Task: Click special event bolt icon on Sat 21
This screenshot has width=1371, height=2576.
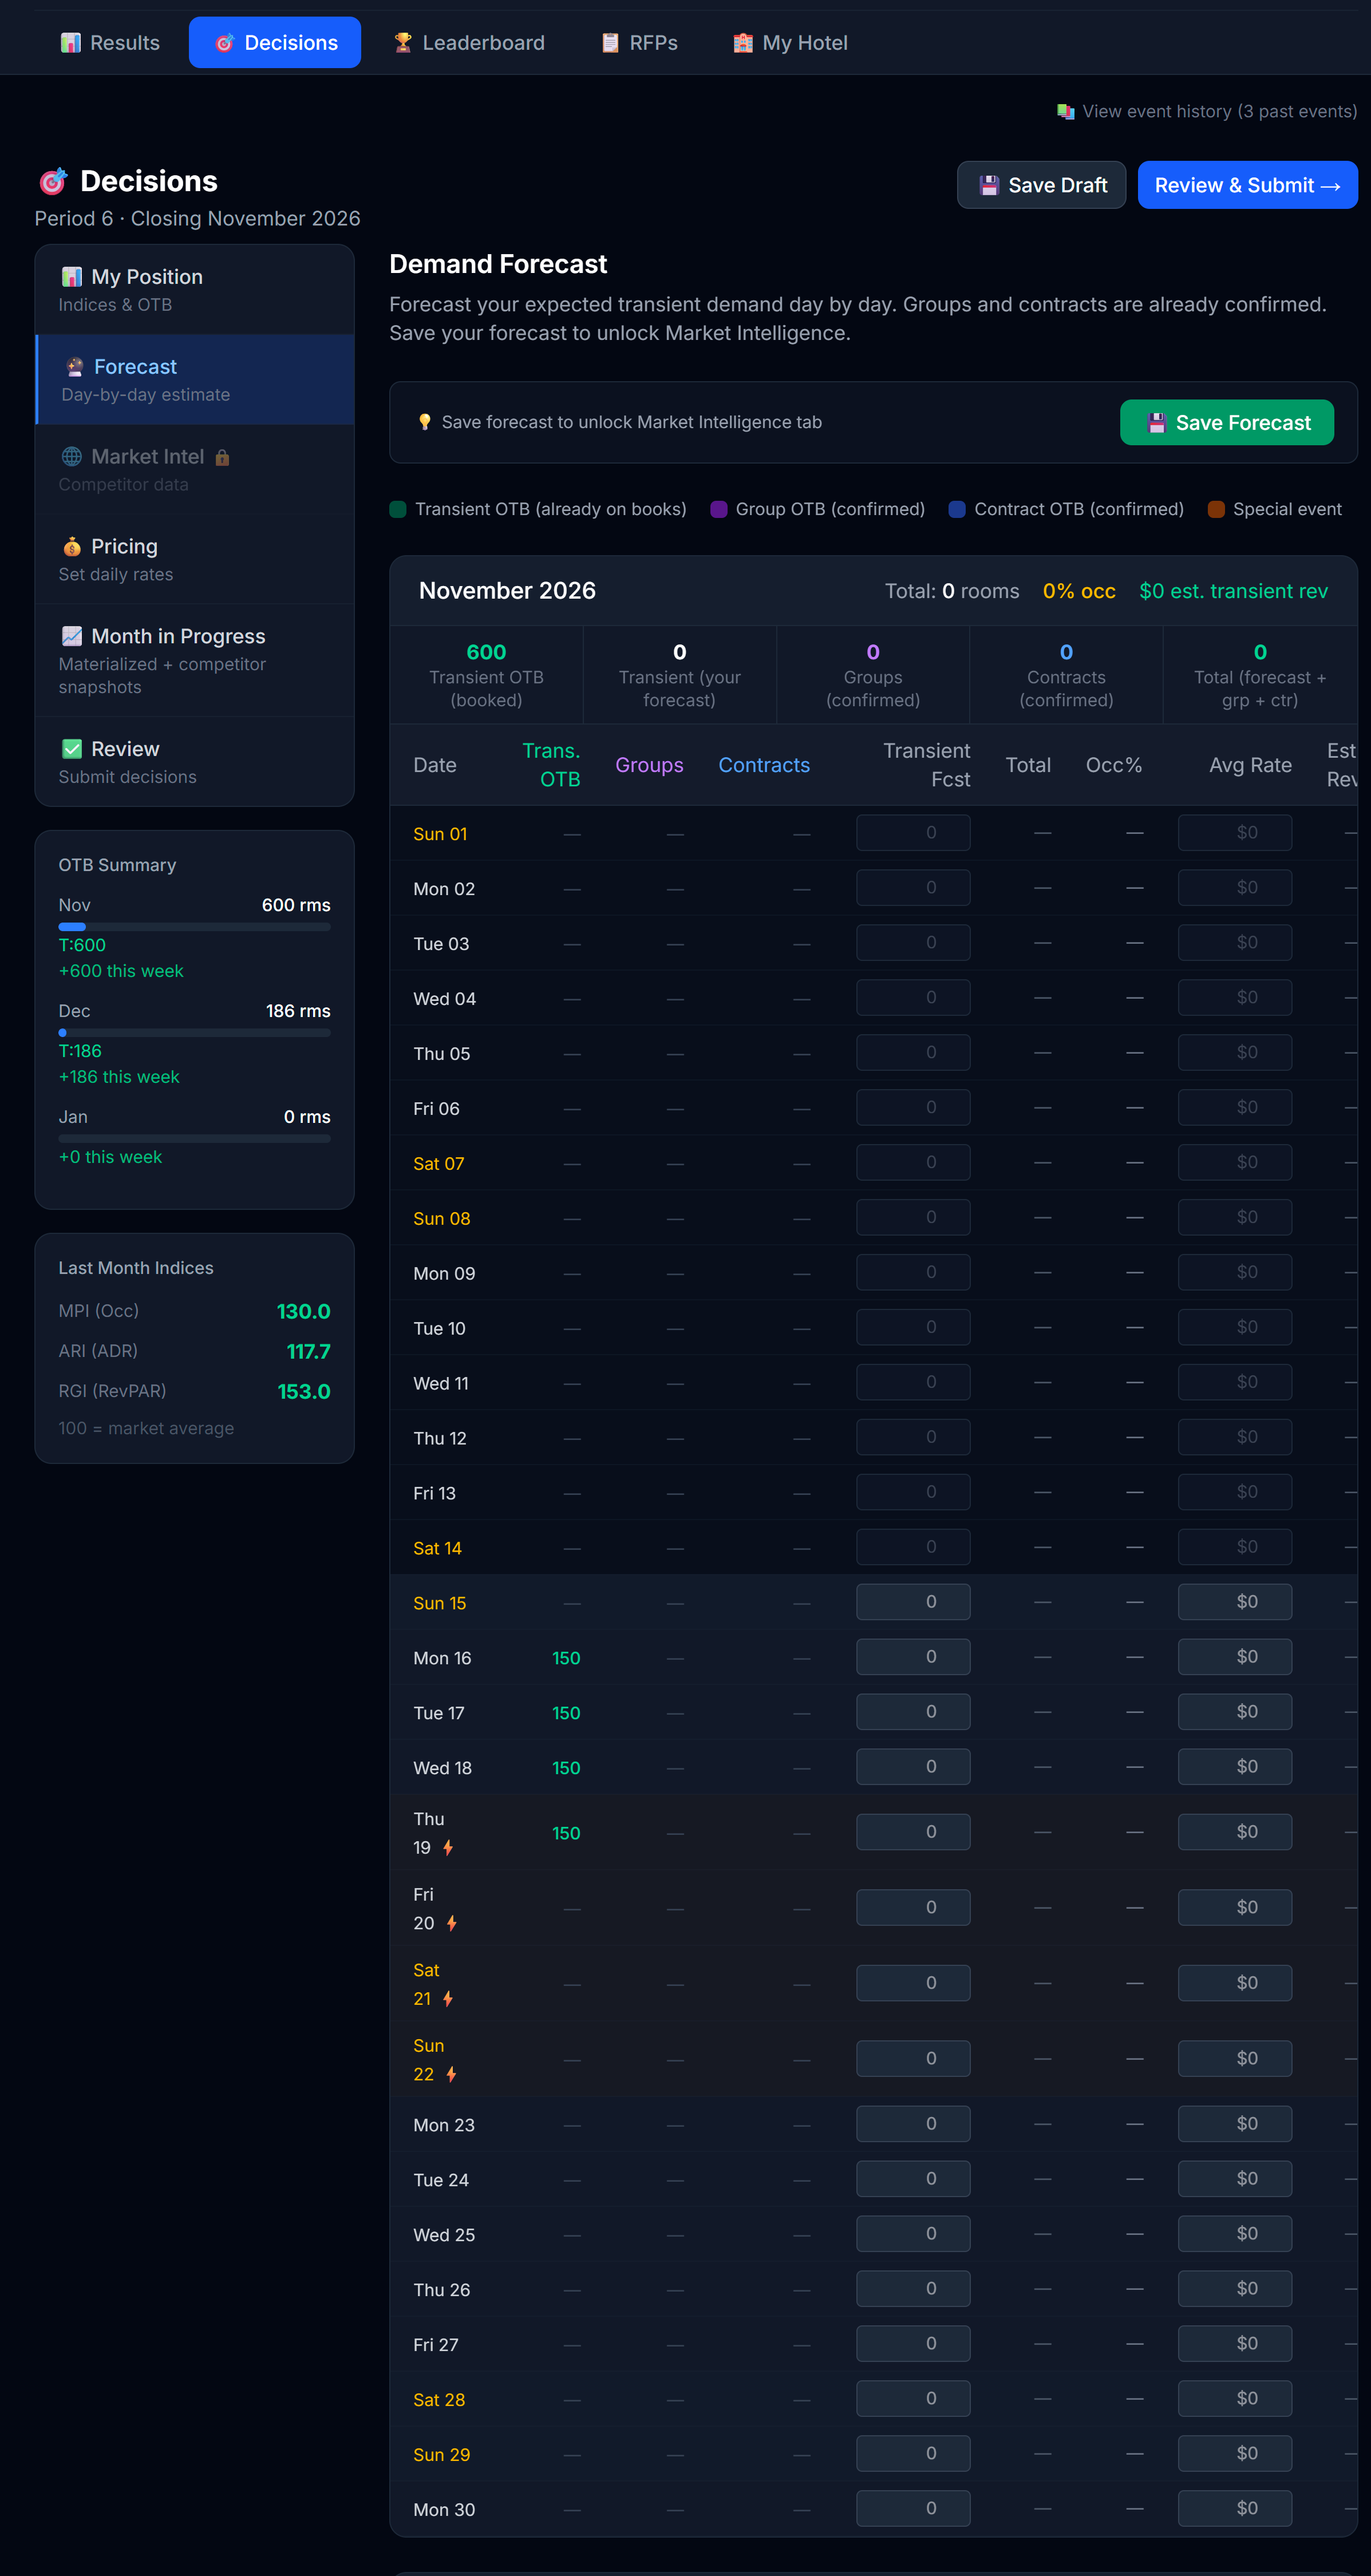Action: click(x=448, y=1999)
